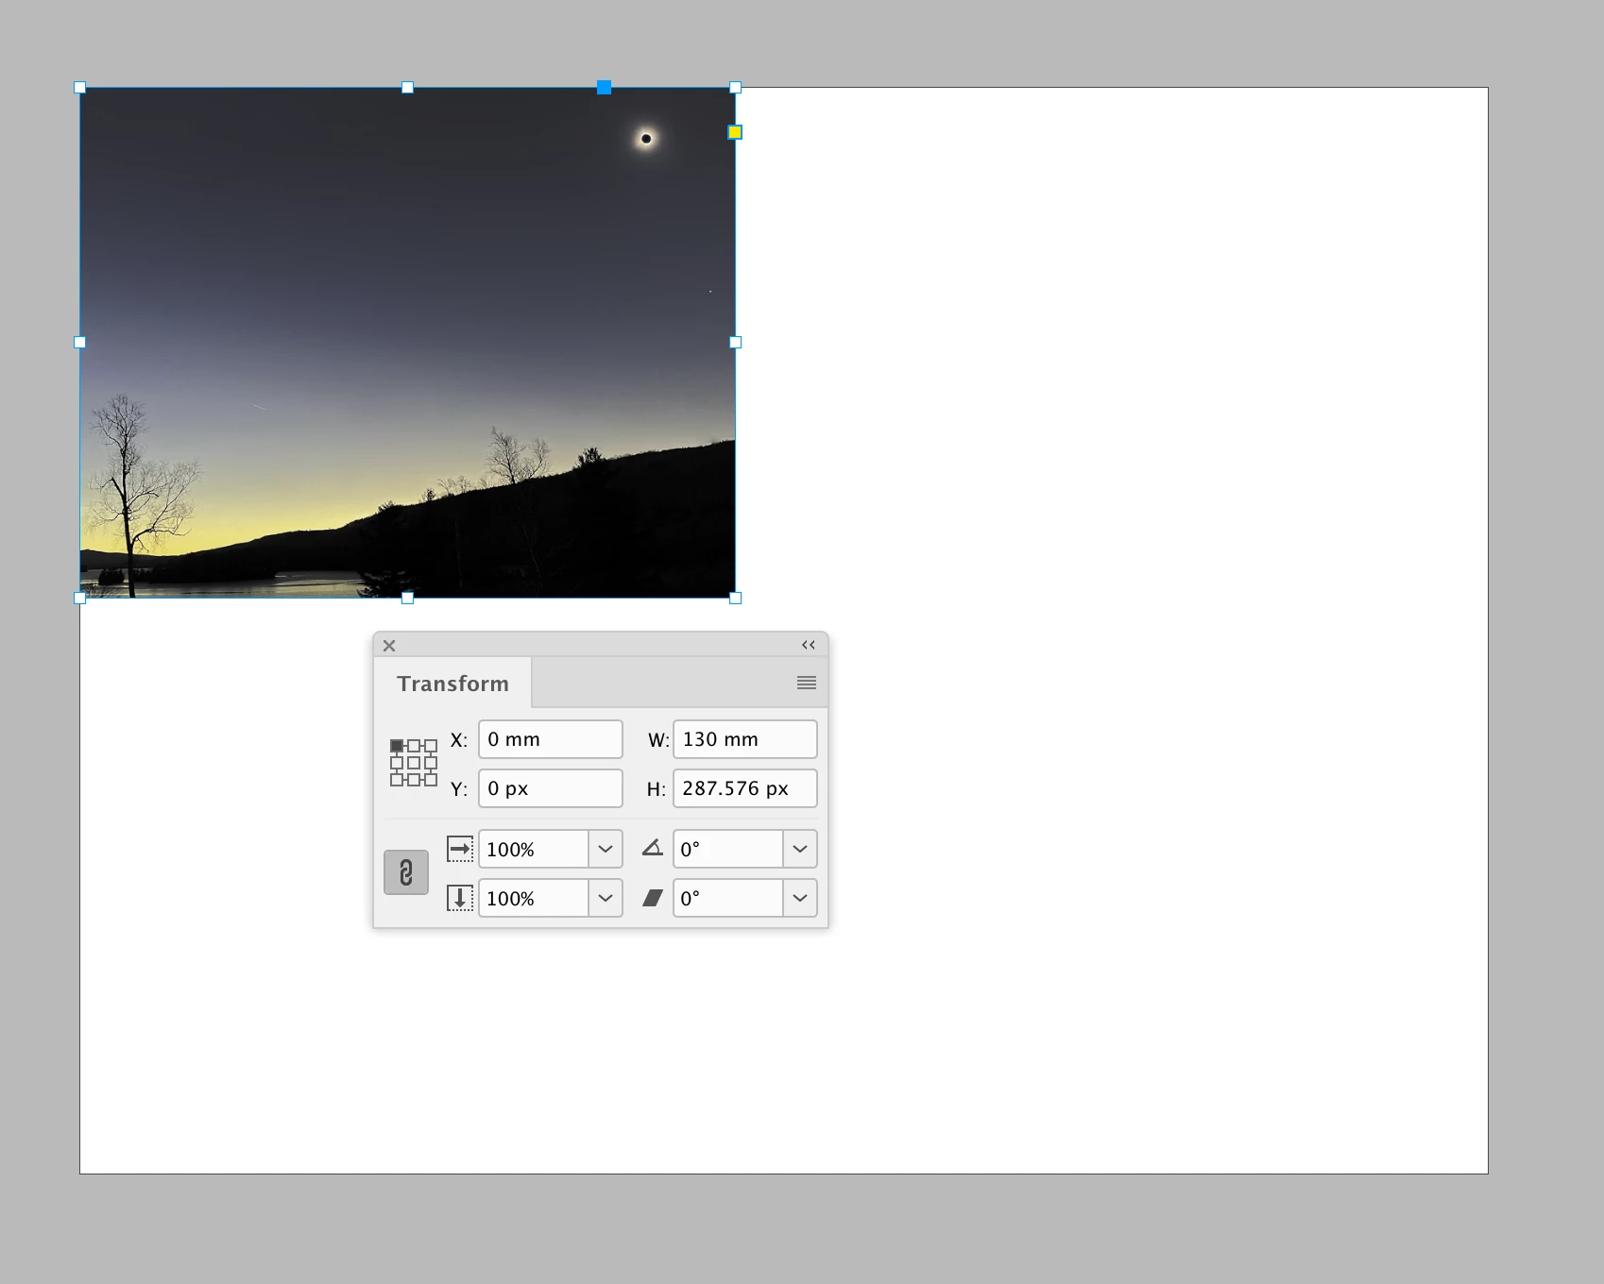Select the top-left reference point
Screen dimensions: 1604x1284
[397, 746]
